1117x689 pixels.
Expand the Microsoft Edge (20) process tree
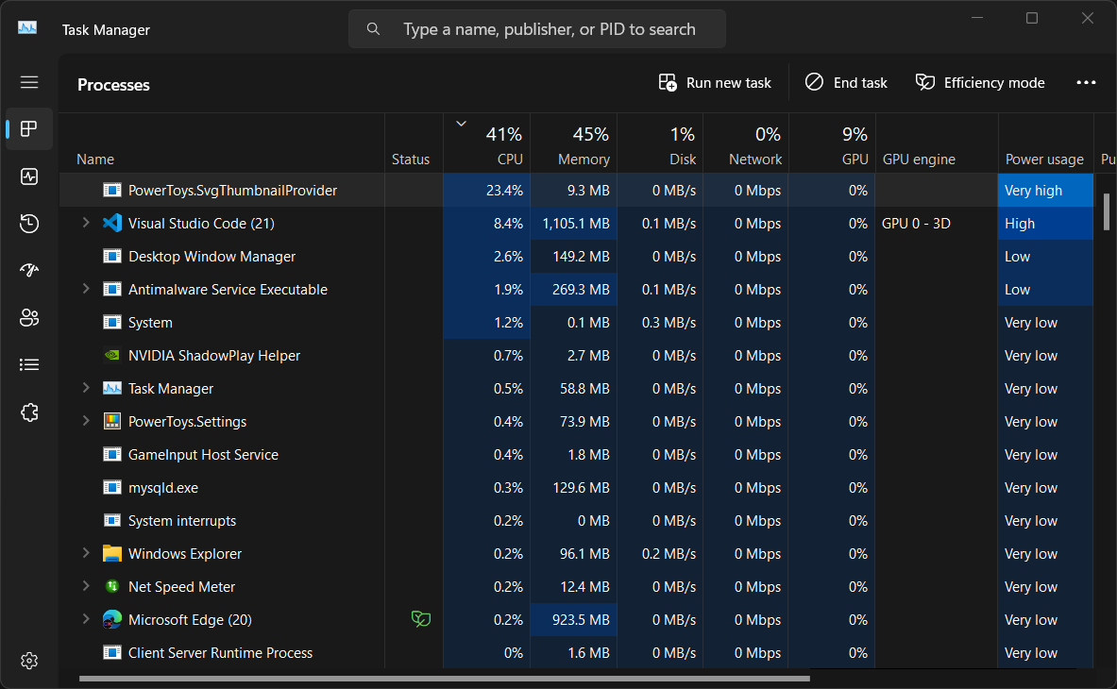tap(86, 619)
